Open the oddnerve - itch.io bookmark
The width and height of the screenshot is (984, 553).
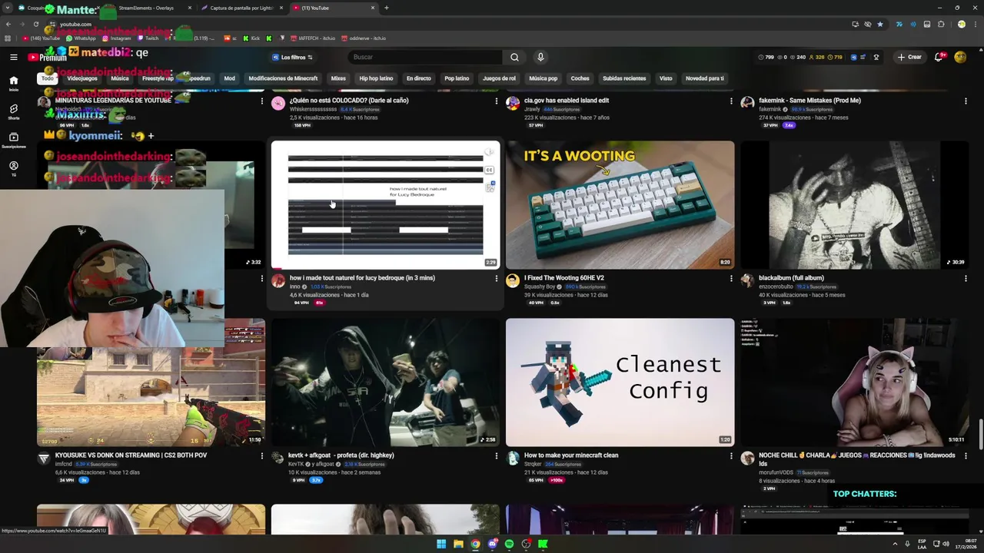[x=363, y=38]
